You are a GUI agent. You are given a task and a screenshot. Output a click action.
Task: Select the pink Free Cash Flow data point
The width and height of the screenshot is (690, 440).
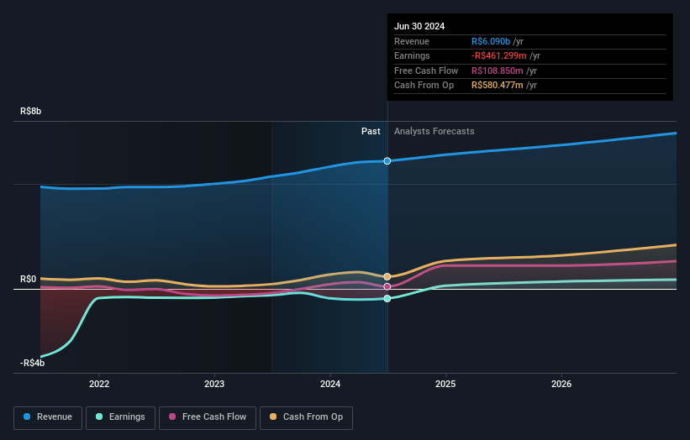point(387,286)
